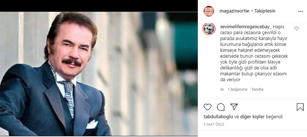Show who liked via 1 beğenme
Screen dimensions: 307x137
(238, 89)
